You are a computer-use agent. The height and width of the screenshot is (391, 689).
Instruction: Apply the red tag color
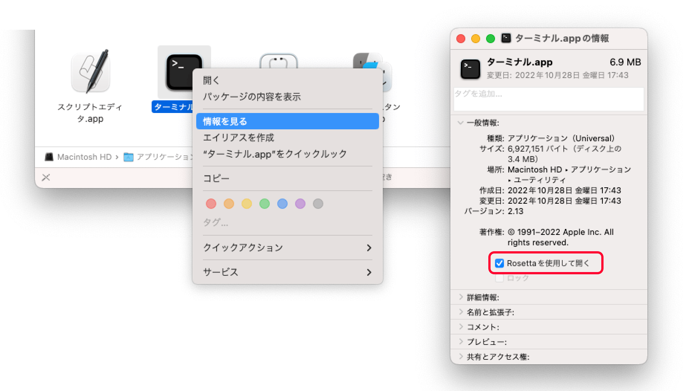point(211,204)
